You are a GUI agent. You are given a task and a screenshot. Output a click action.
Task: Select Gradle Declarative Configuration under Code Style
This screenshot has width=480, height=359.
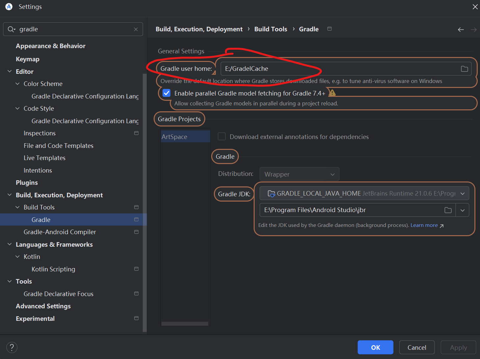(x=85, y=121)
